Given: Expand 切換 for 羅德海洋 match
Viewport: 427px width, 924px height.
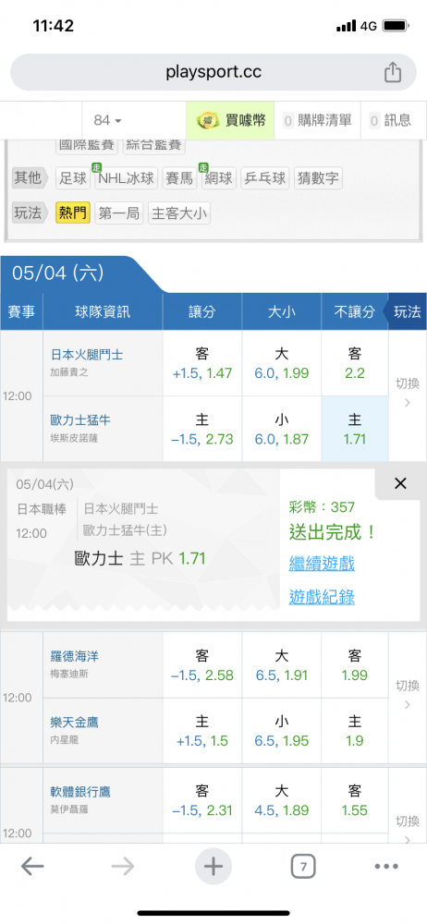Looking at the screenshot, I should click(408, 697).
